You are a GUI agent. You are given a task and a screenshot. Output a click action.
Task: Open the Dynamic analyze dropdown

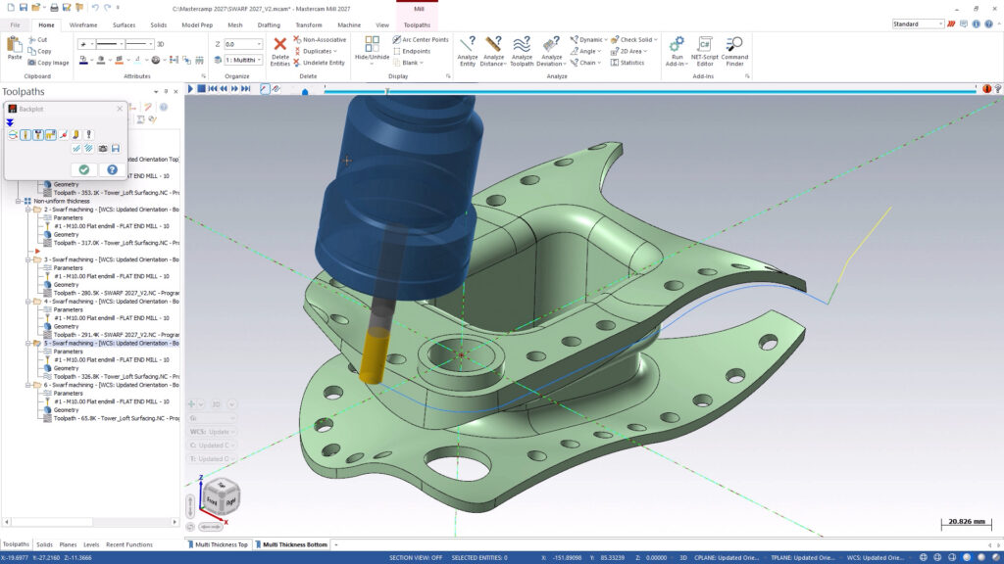pos(606,39)
